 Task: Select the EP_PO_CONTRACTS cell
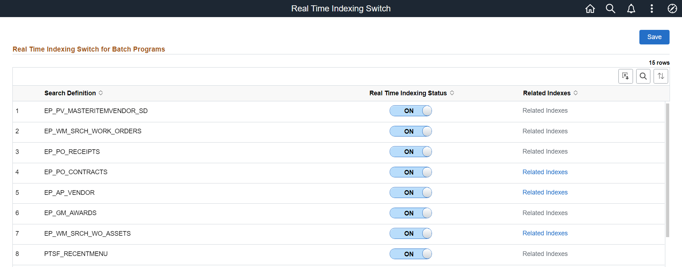(76, 172)
